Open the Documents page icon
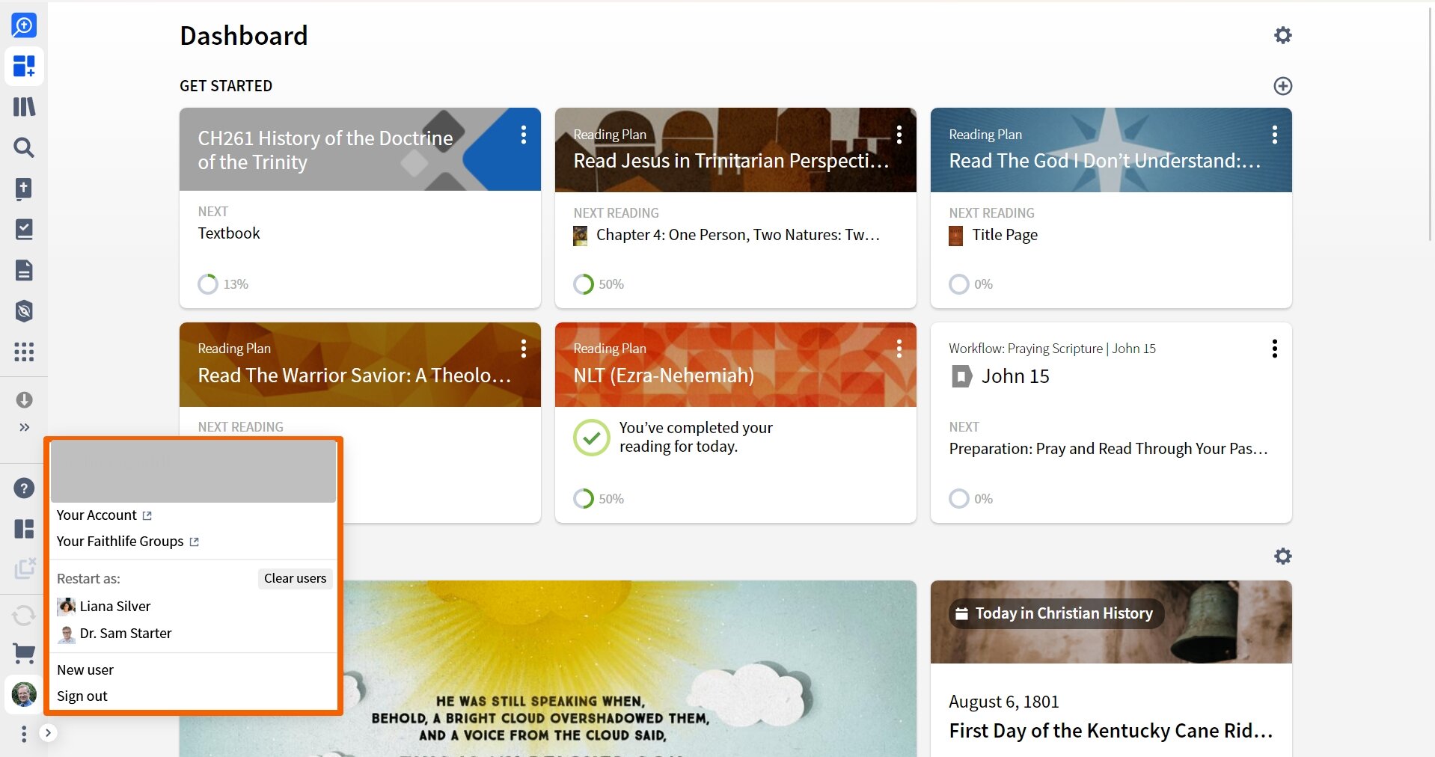Image resolution: width=1435 pixels, height=757 pixels. [x=24, y=270]
